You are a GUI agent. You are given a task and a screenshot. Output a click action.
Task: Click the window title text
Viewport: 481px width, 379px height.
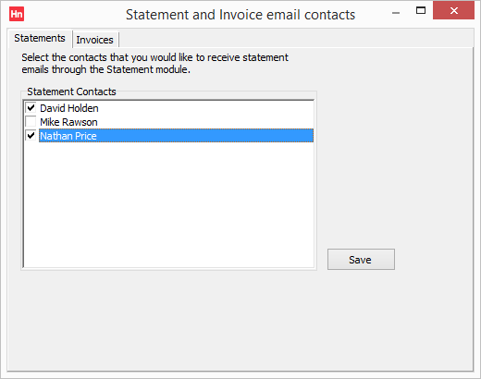tap(240, 15)
